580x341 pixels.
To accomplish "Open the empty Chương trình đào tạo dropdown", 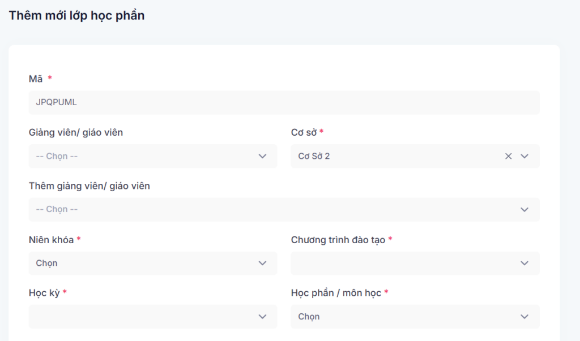I will (x=396, y=263).
